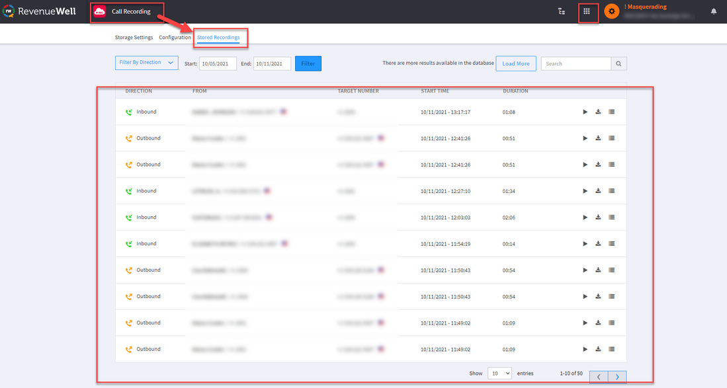The image size is (727, 388).
Task: Download the 12:27:10 inbound call recording
Action: coord(598,191)
